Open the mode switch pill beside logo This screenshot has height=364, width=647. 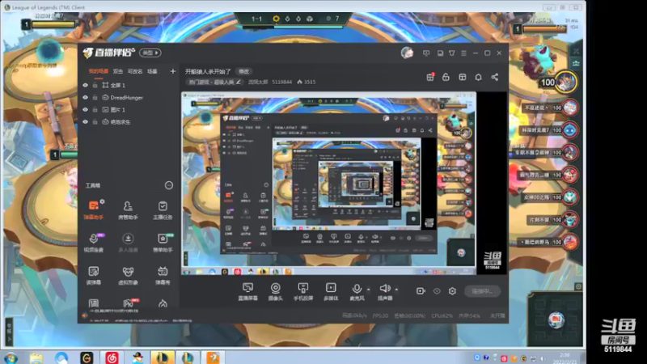150,53
